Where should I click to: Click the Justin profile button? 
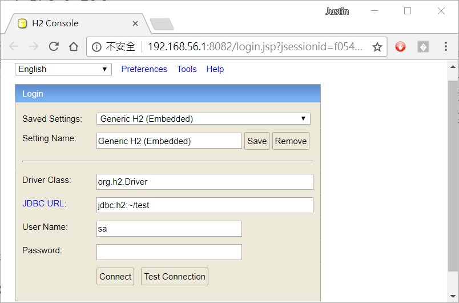(x=337, y=11)
